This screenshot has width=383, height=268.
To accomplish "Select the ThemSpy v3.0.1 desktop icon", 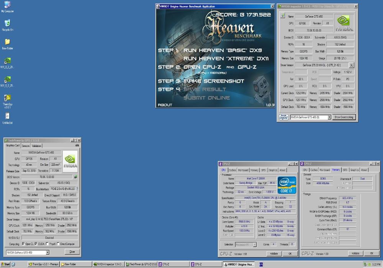I will [7, 101].
